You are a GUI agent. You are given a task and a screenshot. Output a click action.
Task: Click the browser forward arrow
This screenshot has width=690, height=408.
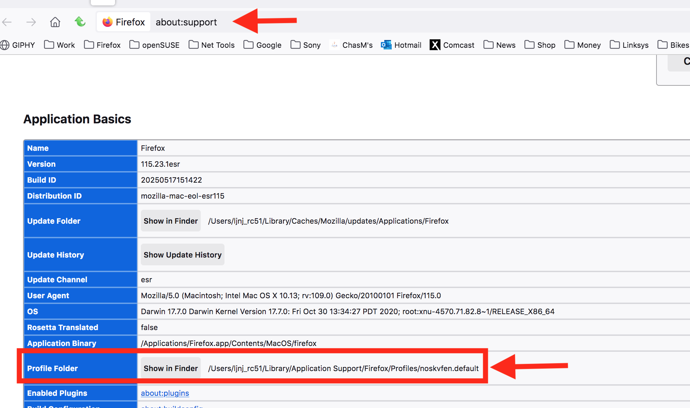31,22
